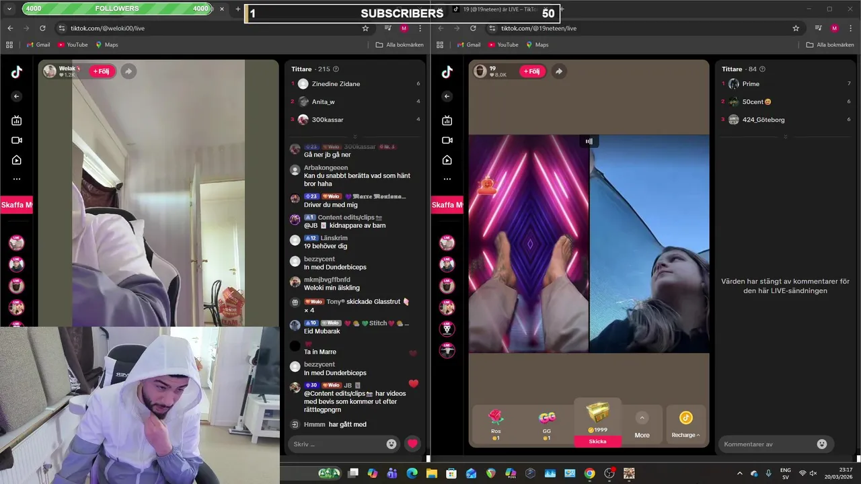This screenshot has height=484, width=861.
Task: Expand viewer ranking list under 300kassar
Action: coord(355,136)
